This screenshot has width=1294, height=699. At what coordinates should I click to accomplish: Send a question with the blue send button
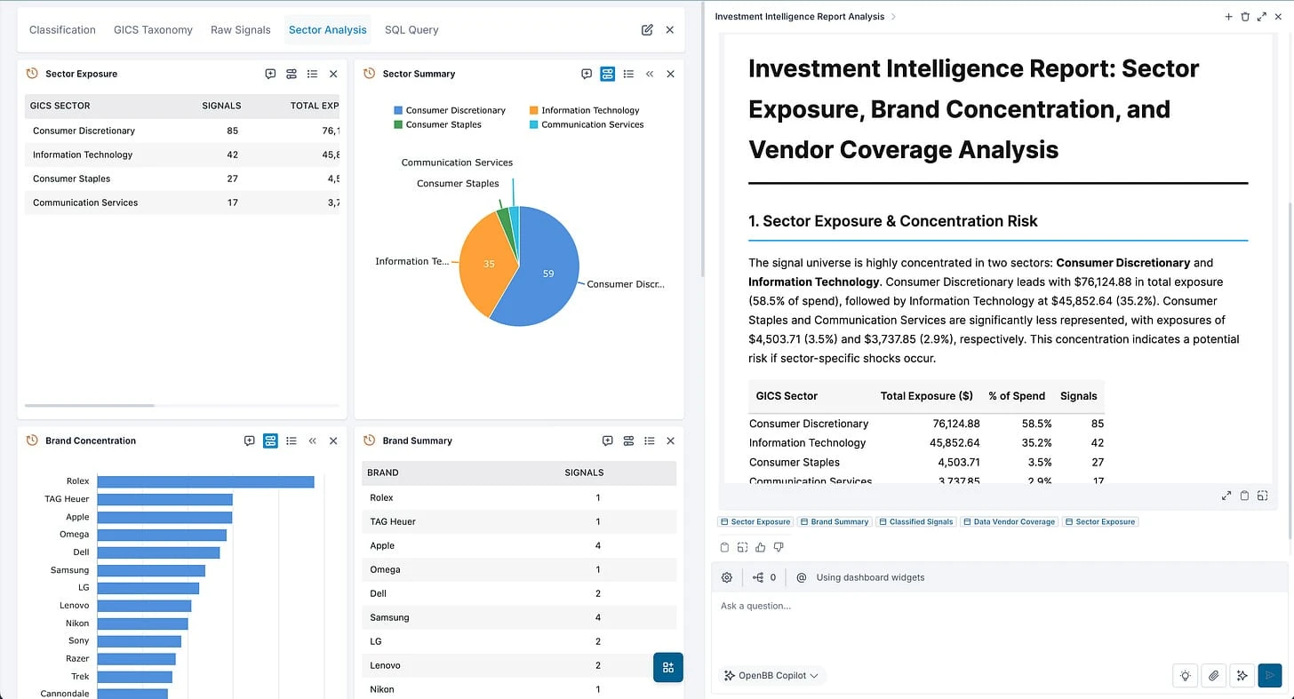1270,675
